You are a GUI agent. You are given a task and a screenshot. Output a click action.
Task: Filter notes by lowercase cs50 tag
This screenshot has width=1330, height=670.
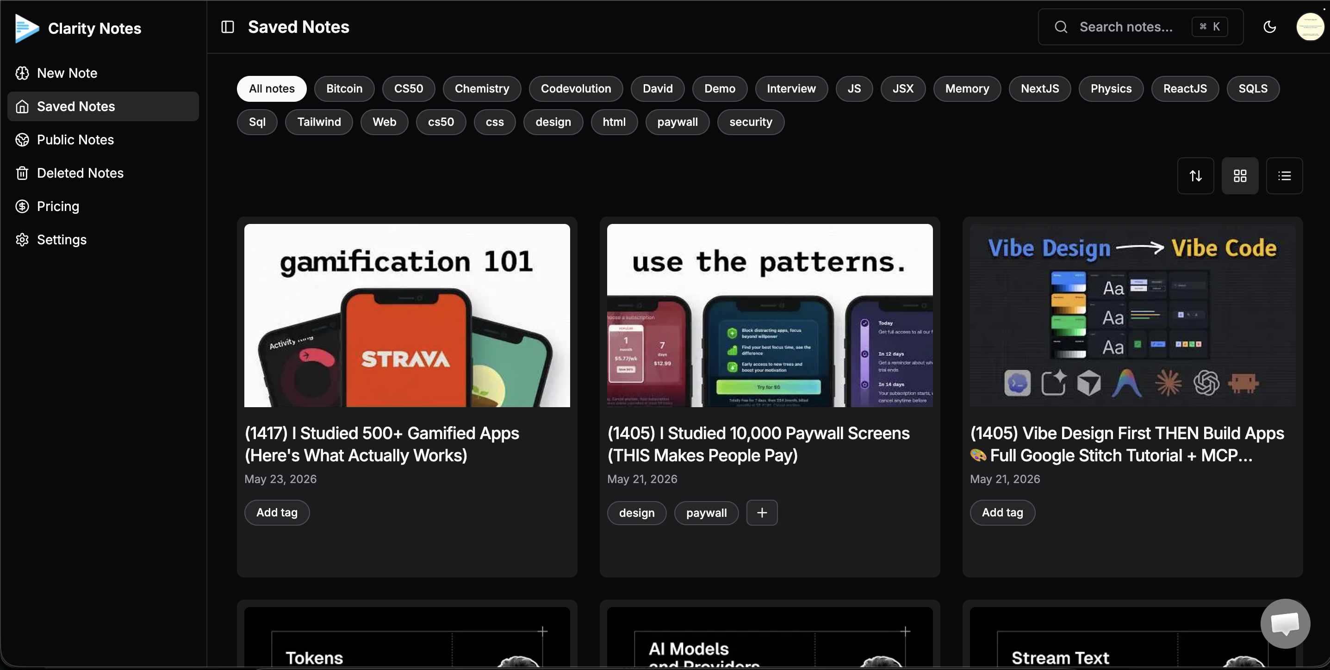(441, 122)
